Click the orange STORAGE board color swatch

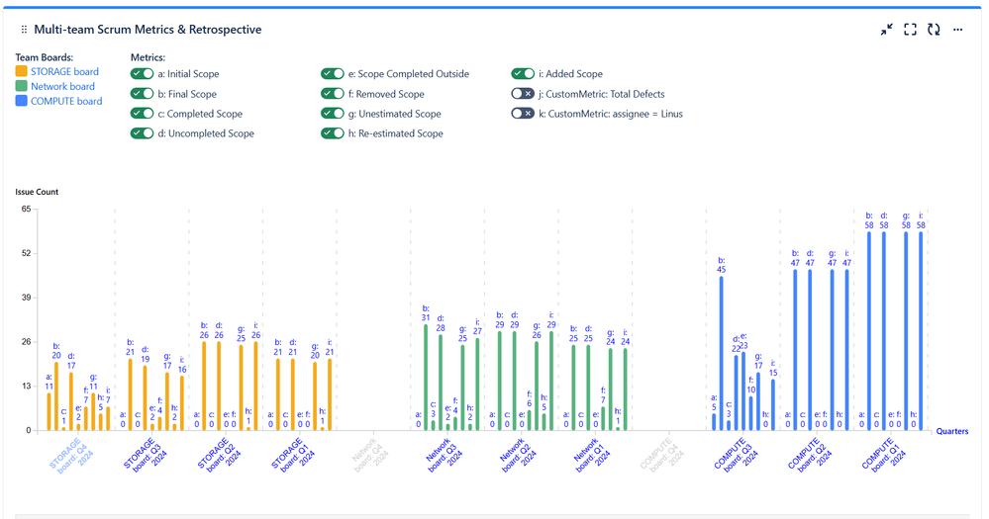(x=22, y=71)
